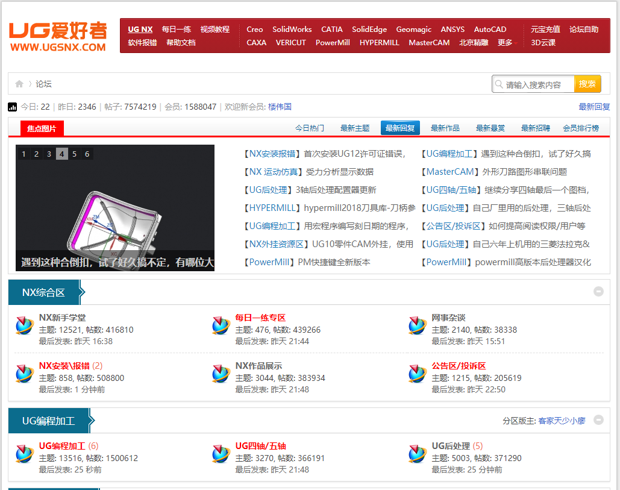Open NX安装\报错 forum icon
The image size is (620, 490).
coord(25,374)
